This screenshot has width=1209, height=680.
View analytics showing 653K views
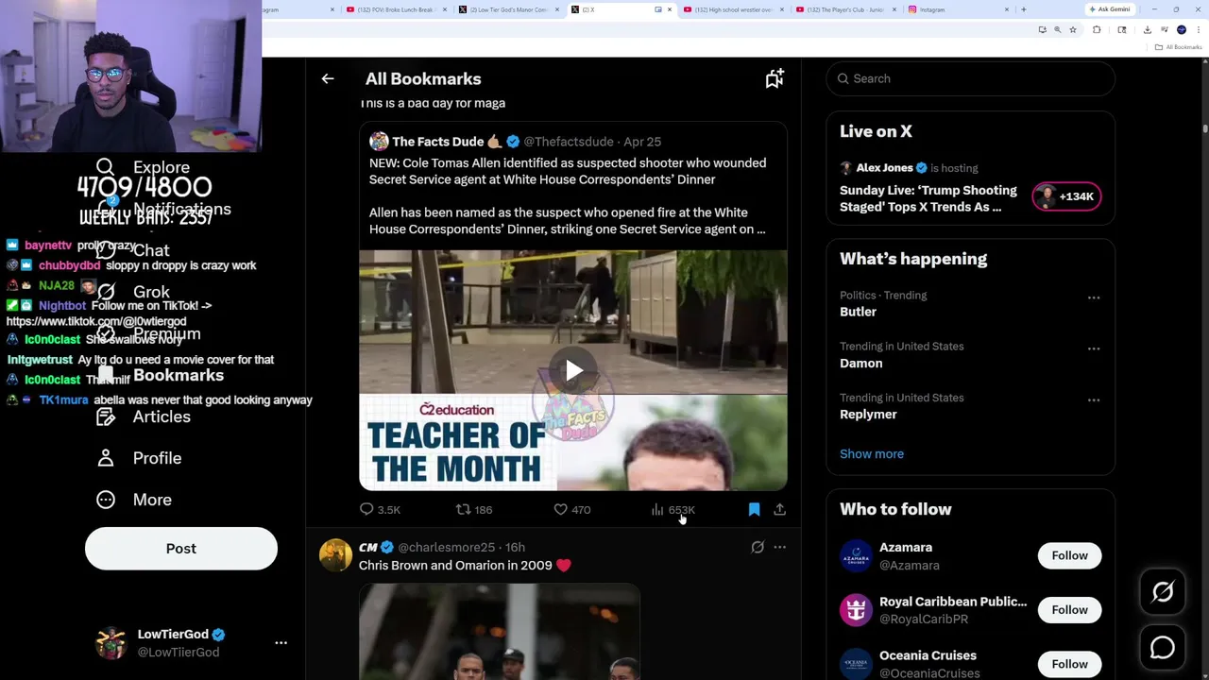(673, 510)
